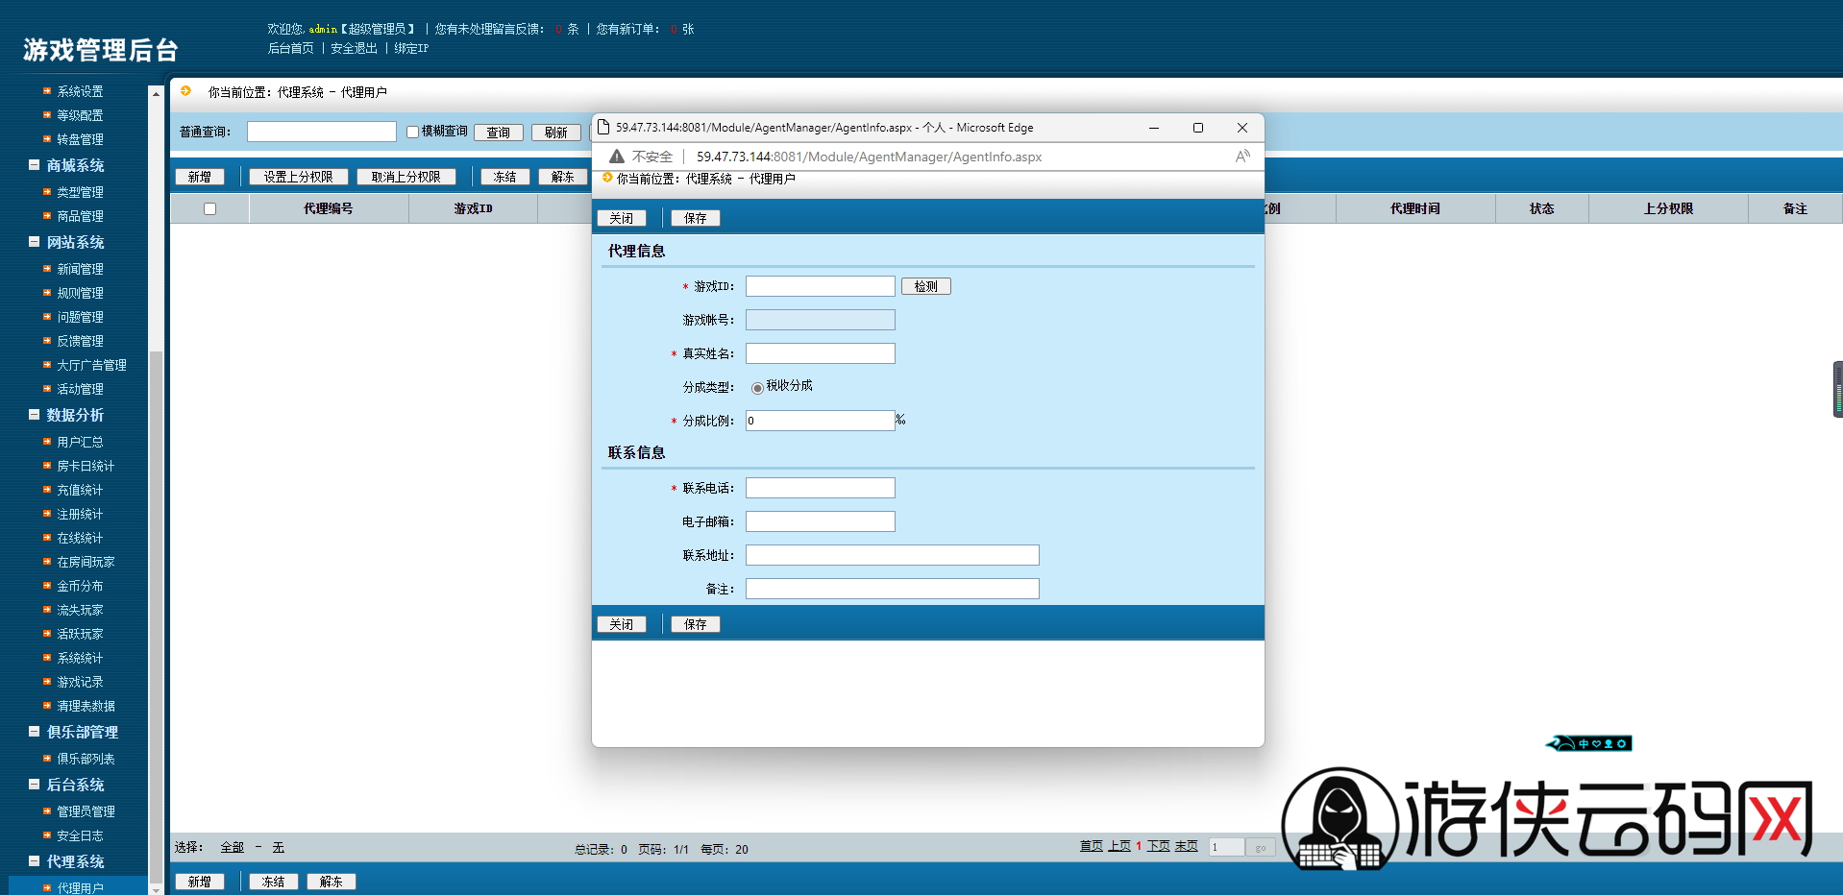Screen dimensions: 1843x895
Task: Collapse the 俱乐部管理 menu group
Action: pos(34,732)
